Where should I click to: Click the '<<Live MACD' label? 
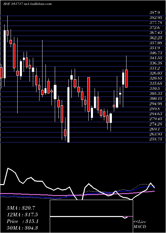[140, 224]
